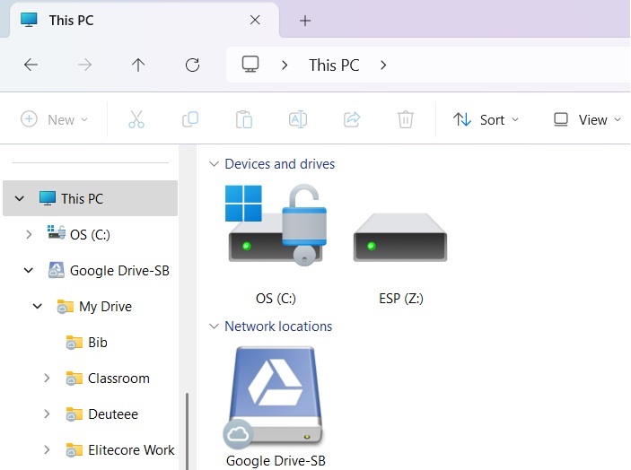Open the OS (C:) drive icon in main pane
Viewport: 631px width, 470px height.
coord(276,225)
